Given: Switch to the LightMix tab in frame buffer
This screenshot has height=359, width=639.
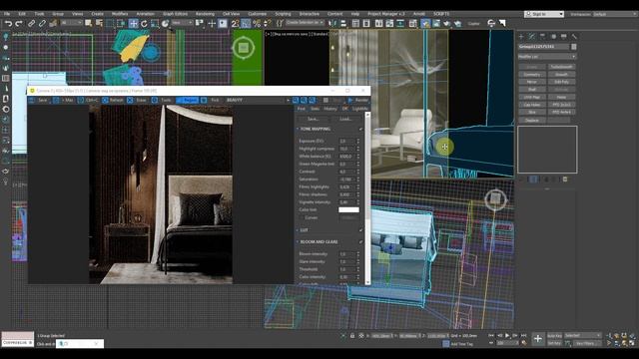Looking at the screenshot, I should (x=360, y=109).
